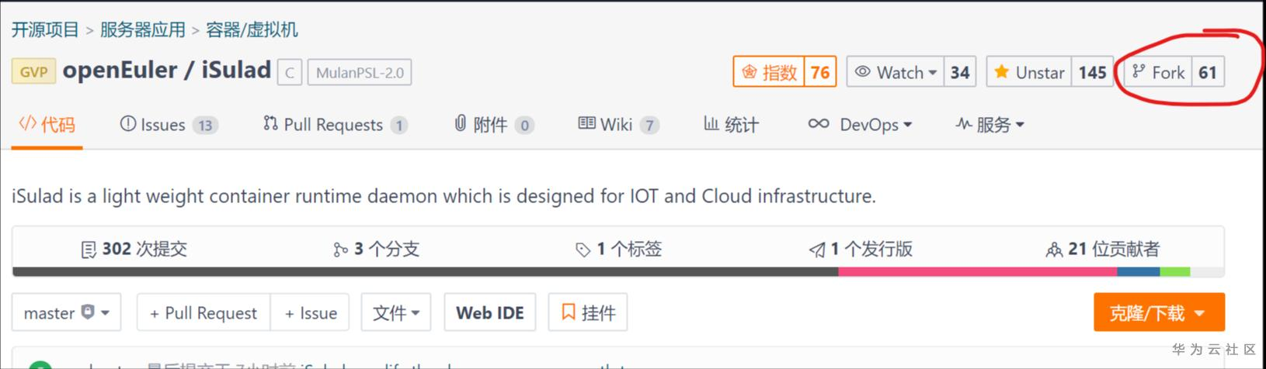Unstar the iSulad repository
This screenshot has height=369, width=1266.
[1029, 72]
